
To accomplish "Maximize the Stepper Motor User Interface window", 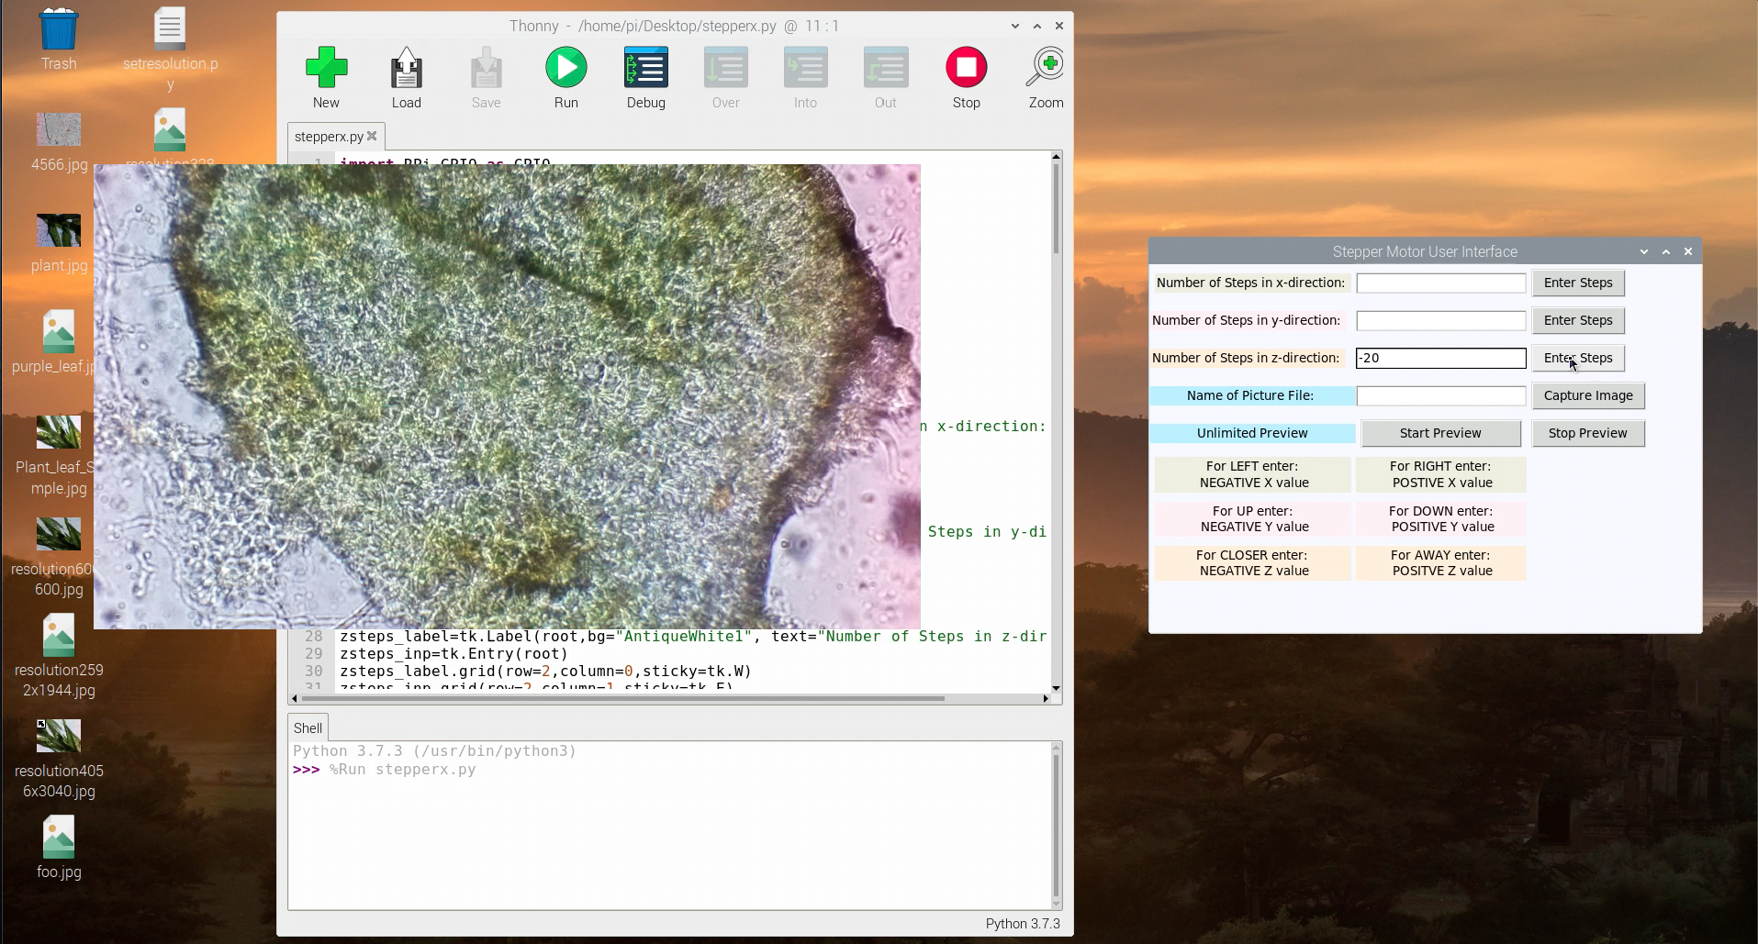I will pyautogui.click(x=1666, y=251).
